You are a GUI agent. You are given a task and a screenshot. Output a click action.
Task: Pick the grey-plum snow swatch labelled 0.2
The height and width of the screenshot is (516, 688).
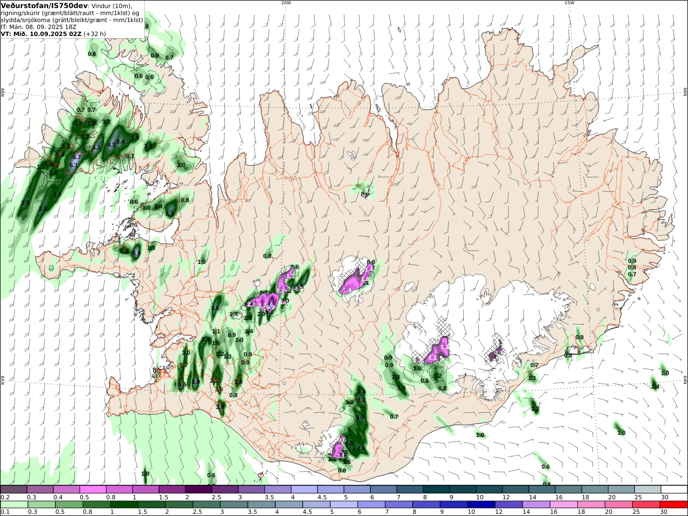coord(13,489)
